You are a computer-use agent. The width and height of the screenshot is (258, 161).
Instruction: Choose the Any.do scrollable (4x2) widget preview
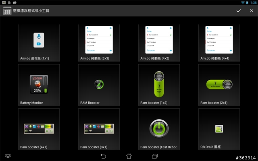159,40
